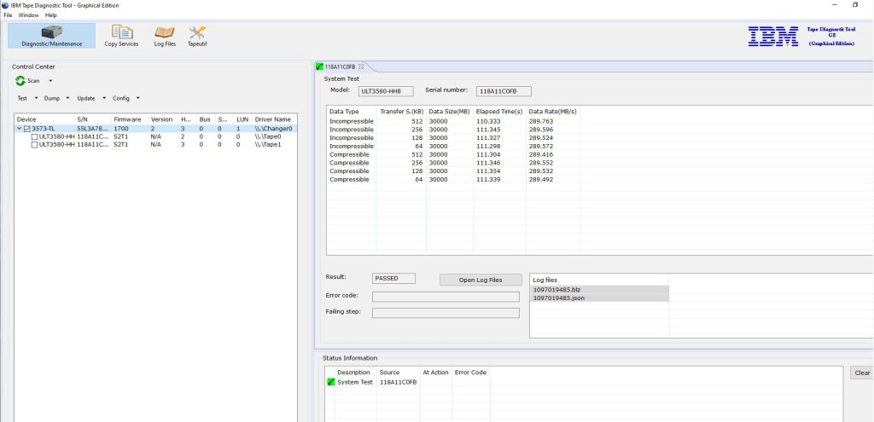Open the Window menu
Viewport: 874px width, 422px height.
(28, 15)
